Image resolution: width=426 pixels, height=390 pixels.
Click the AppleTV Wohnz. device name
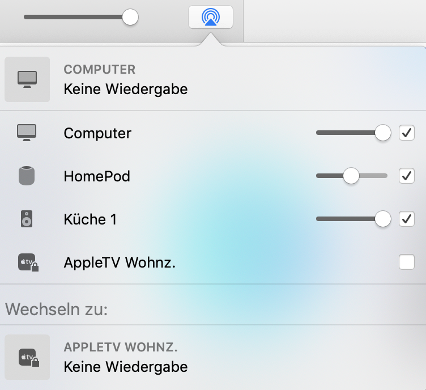[x=120, y=262]
